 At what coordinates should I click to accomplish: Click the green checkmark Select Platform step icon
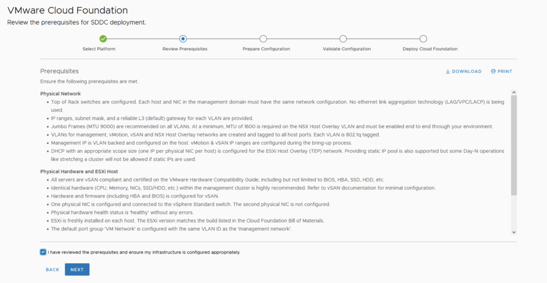[103, 38]
